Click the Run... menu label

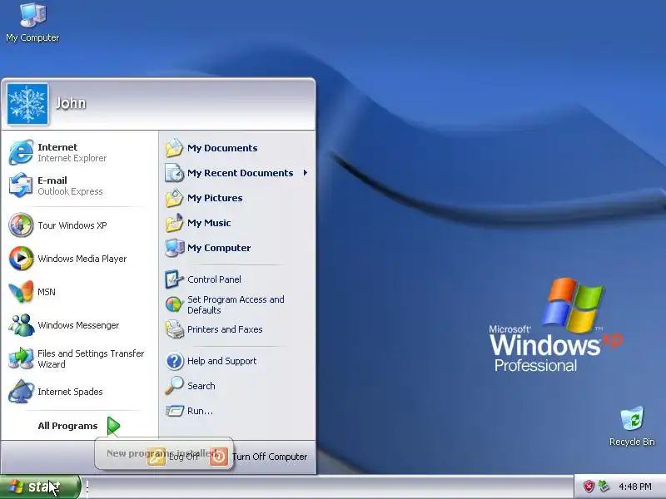200,411
